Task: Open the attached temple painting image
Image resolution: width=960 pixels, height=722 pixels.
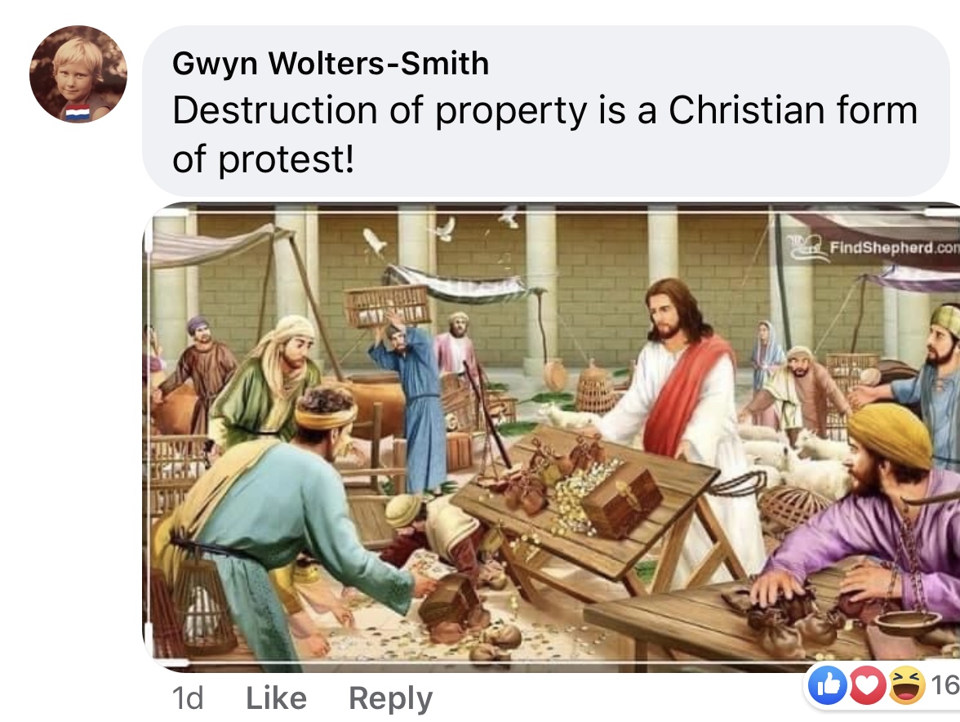Action: click(551, 437)
